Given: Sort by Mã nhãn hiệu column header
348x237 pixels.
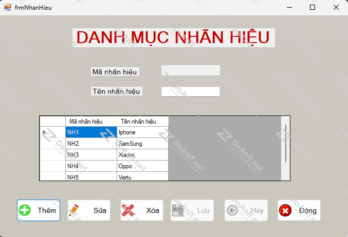Looking at the screenshot, I should (91, 122).
